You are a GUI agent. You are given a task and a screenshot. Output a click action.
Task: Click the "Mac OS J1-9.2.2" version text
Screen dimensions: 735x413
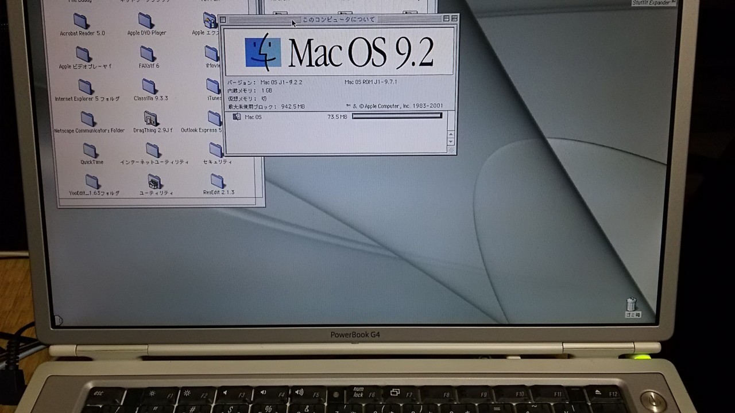point(281,83)
